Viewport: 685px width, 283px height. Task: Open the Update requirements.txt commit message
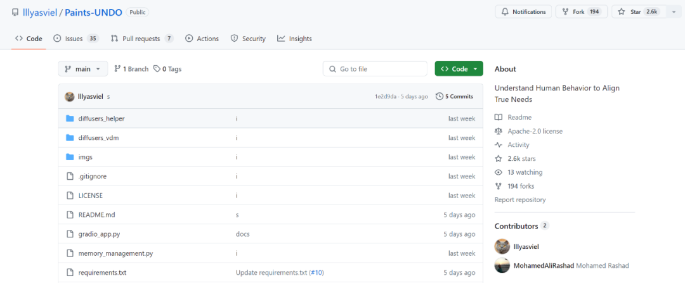pos(271,272)
